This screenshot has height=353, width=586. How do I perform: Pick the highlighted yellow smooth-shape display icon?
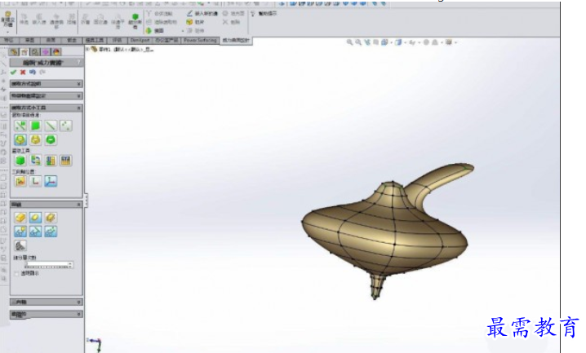(x=36, y=218)
